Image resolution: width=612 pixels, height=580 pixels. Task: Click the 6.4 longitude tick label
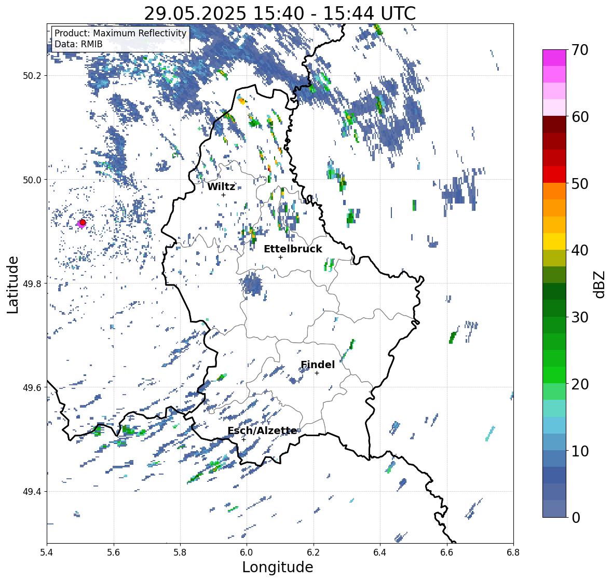click(x=380, y=552)
